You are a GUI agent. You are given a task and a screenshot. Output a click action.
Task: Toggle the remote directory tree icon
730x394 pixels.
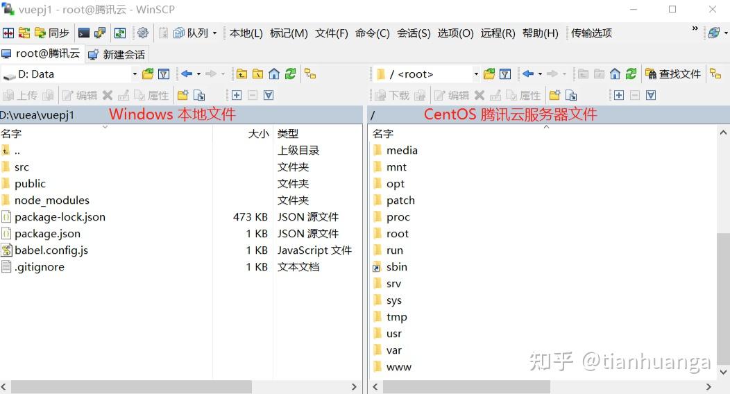click(715, 74)
